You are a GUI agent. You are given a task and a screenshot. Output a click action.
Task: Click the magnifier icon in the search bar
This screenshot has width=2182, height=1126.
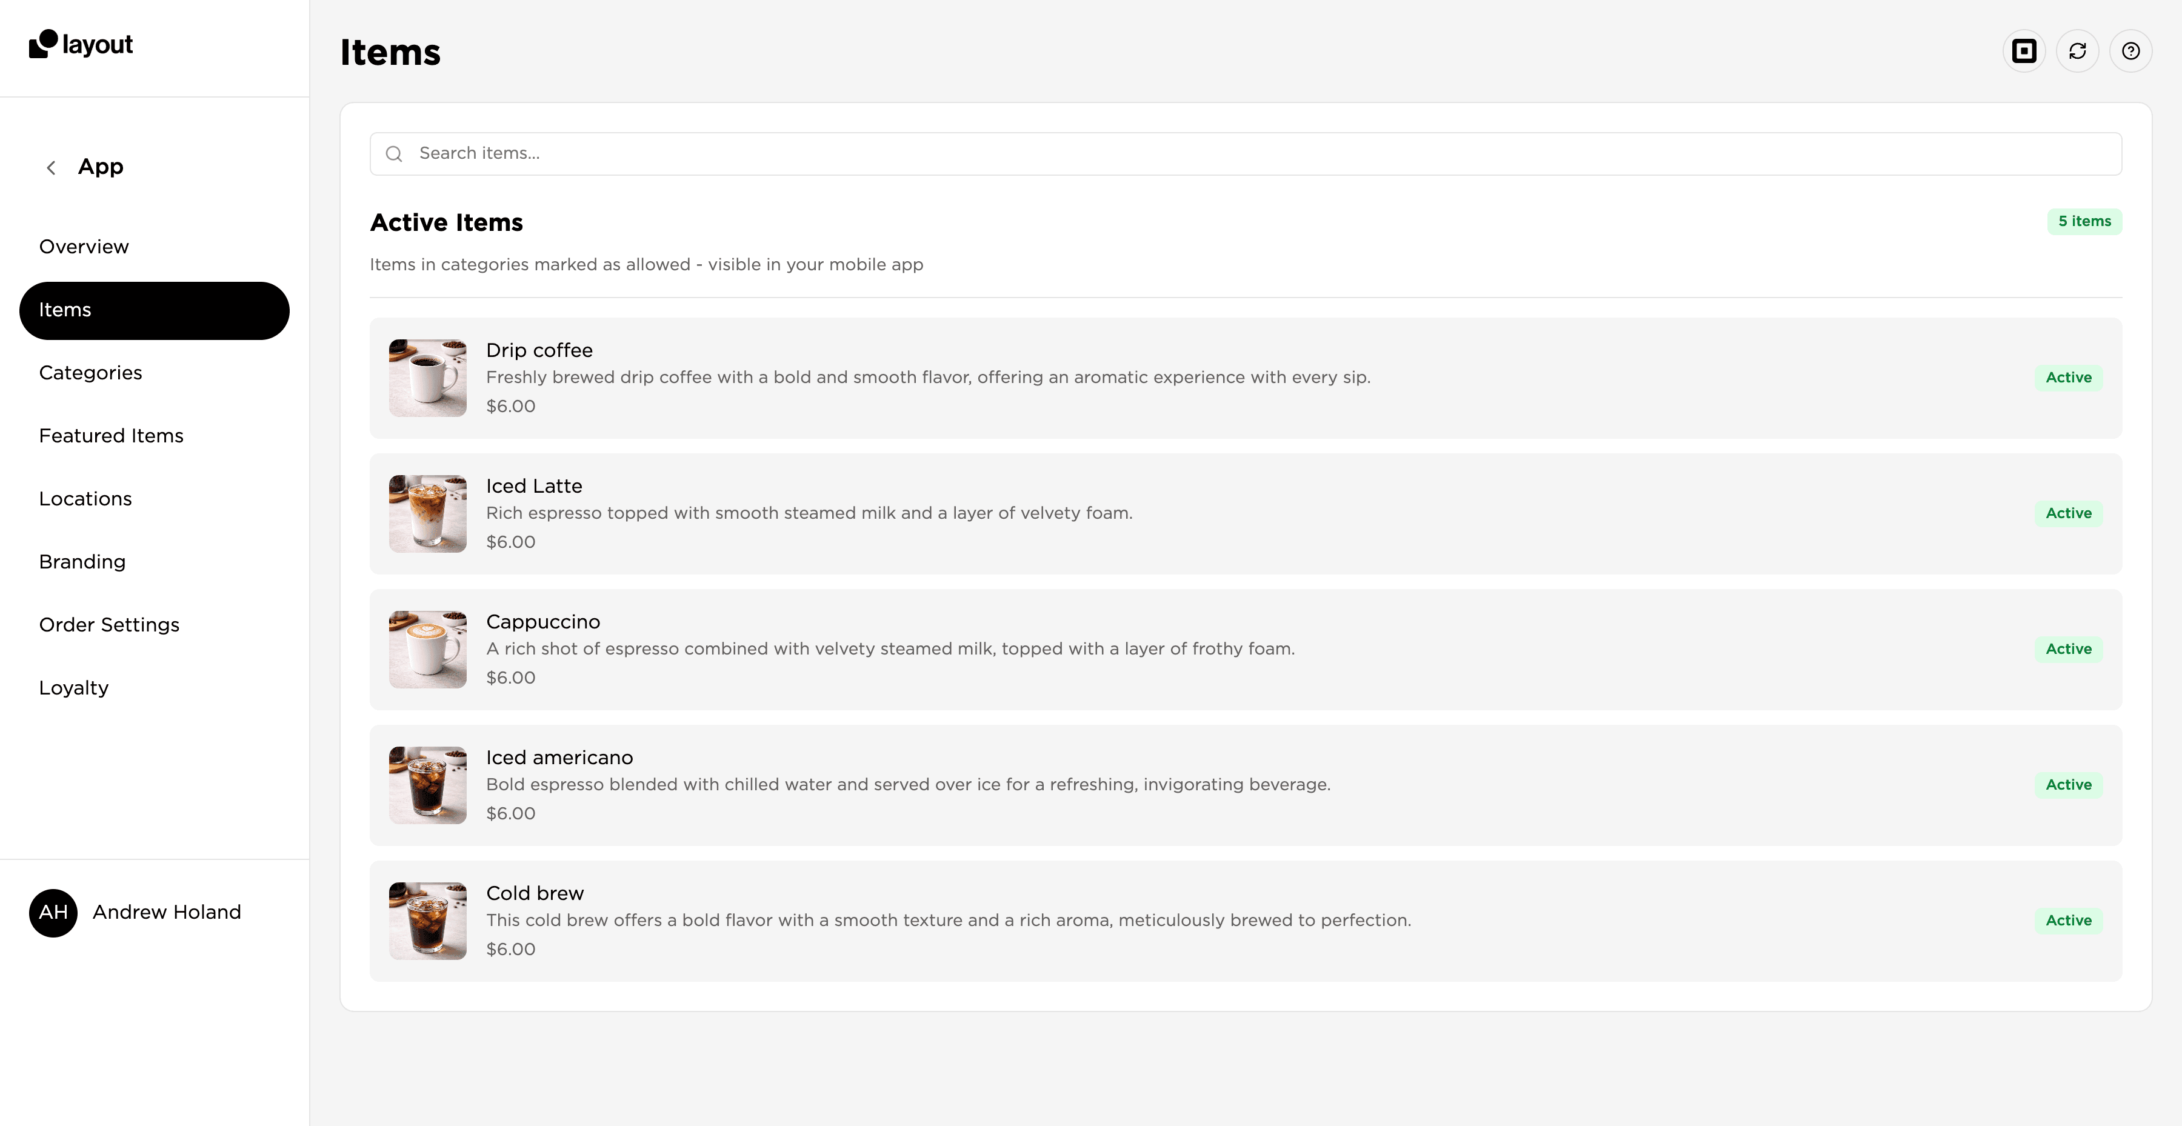[395, 153]
